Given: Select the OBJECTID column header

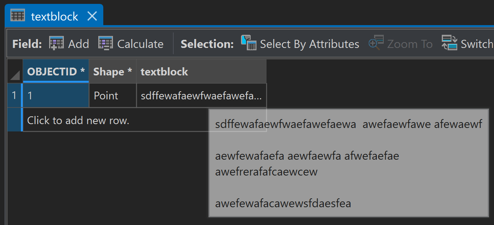Looking at the screenshot, I should click(56, 72).
